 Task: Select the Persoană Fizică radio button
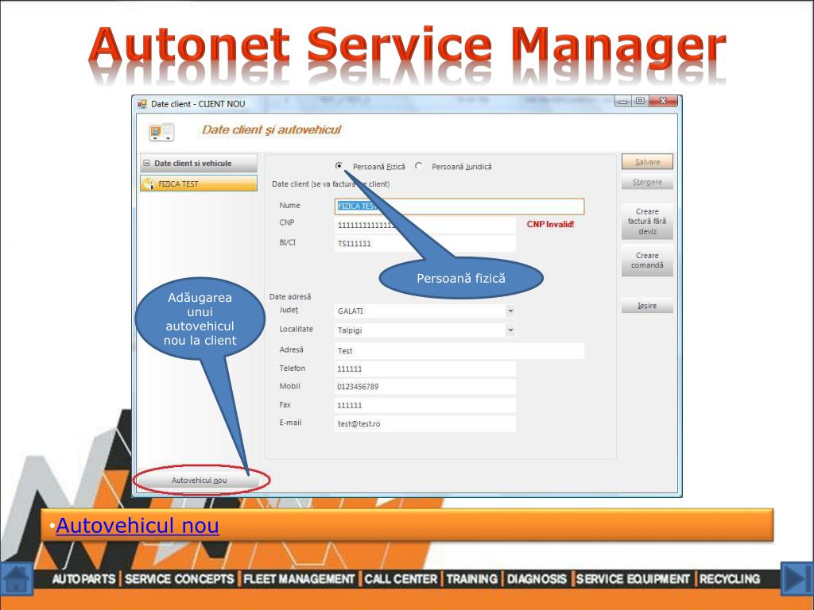point(339,166)
